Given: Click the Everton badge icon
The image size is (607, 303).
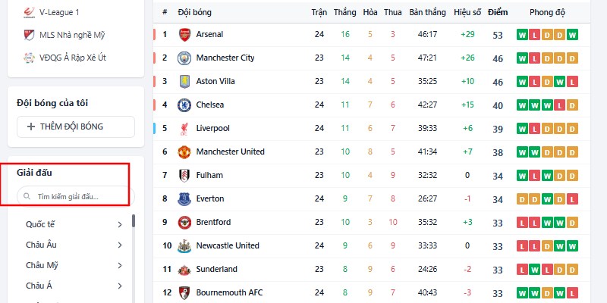Looking at the screenshot, I should point(184,199).
